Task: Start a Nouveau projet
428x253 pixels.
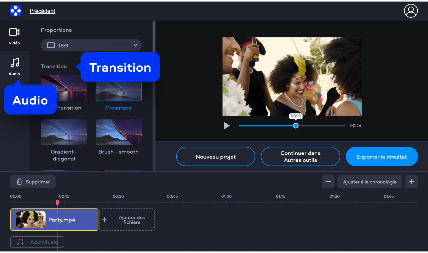Action: pyautogui.click(x=215, y=157)
